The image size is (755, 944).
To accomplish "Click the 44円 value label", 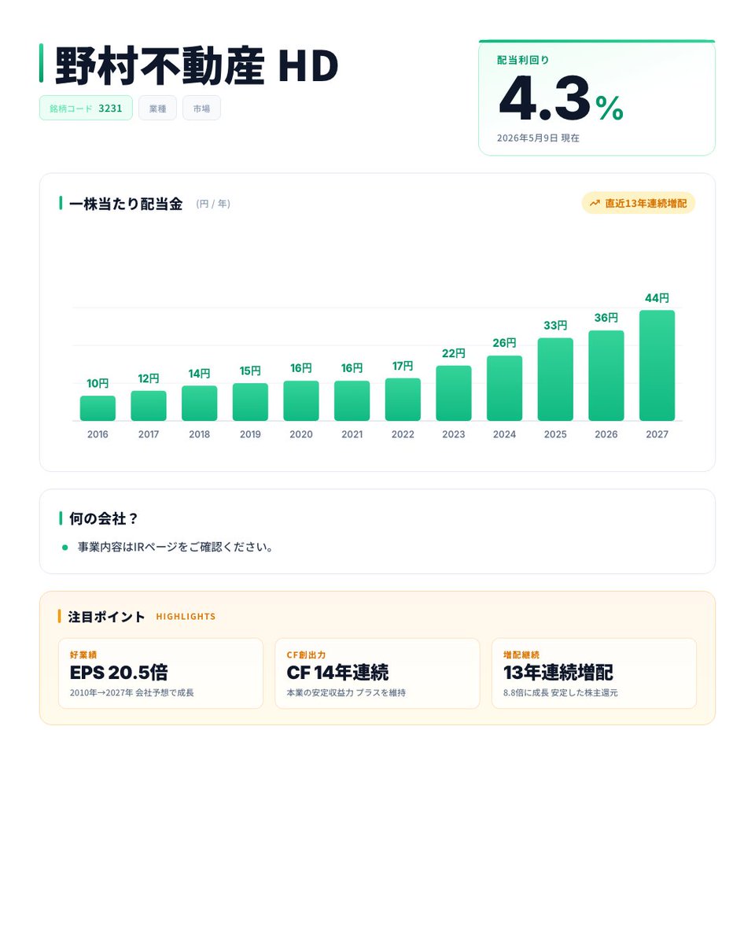I will 657,298.
